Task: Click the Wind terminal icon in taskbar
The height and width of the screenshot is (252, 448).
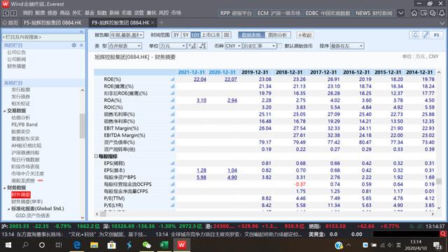Action: point(182,245)
